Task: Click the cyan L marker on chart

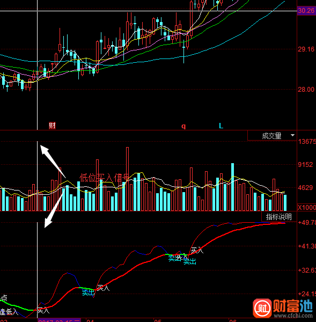Action: 221,126
